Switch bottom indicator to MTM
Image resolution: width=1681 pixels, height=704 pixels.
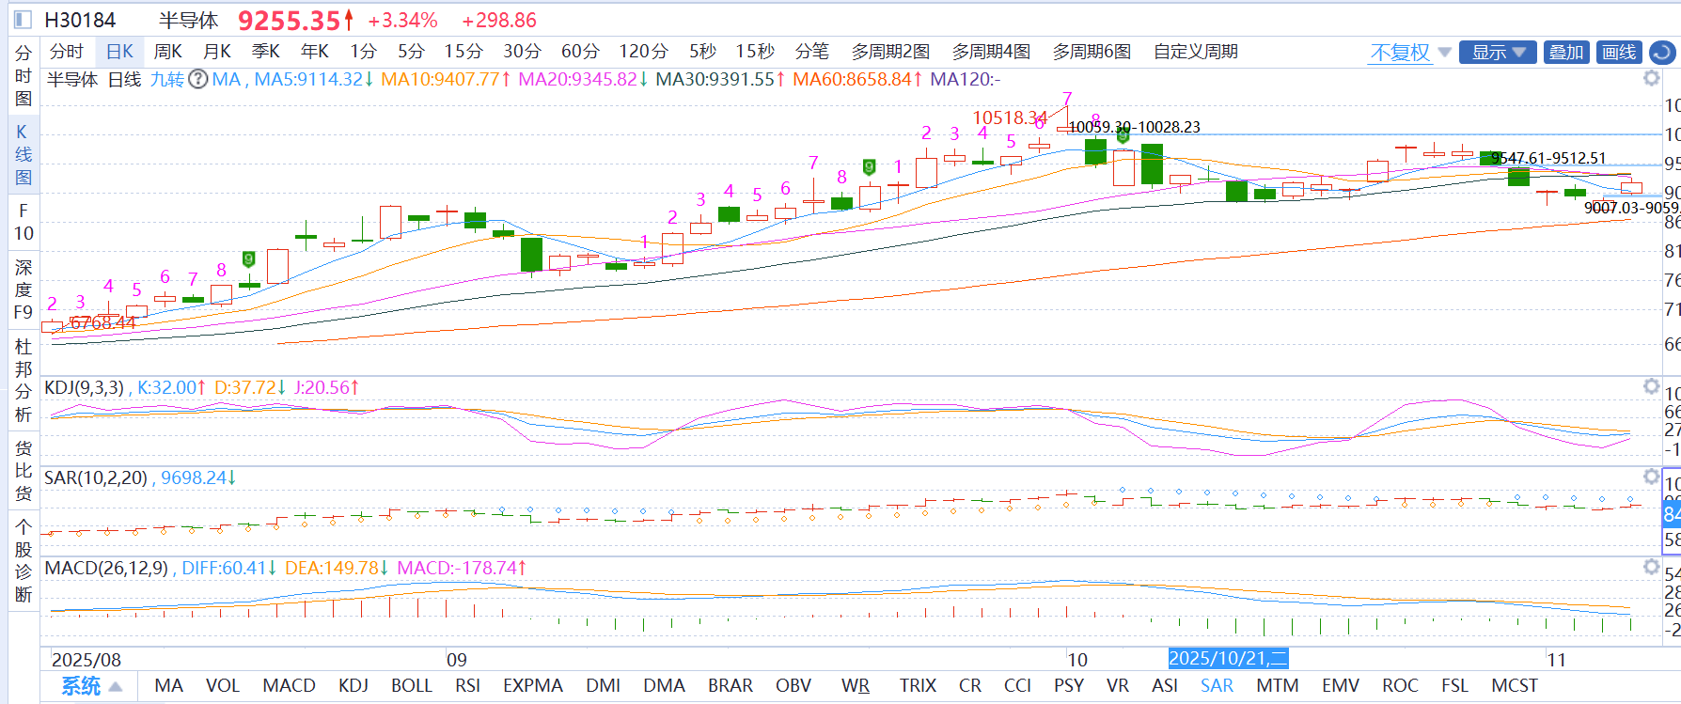(1278, 686)
